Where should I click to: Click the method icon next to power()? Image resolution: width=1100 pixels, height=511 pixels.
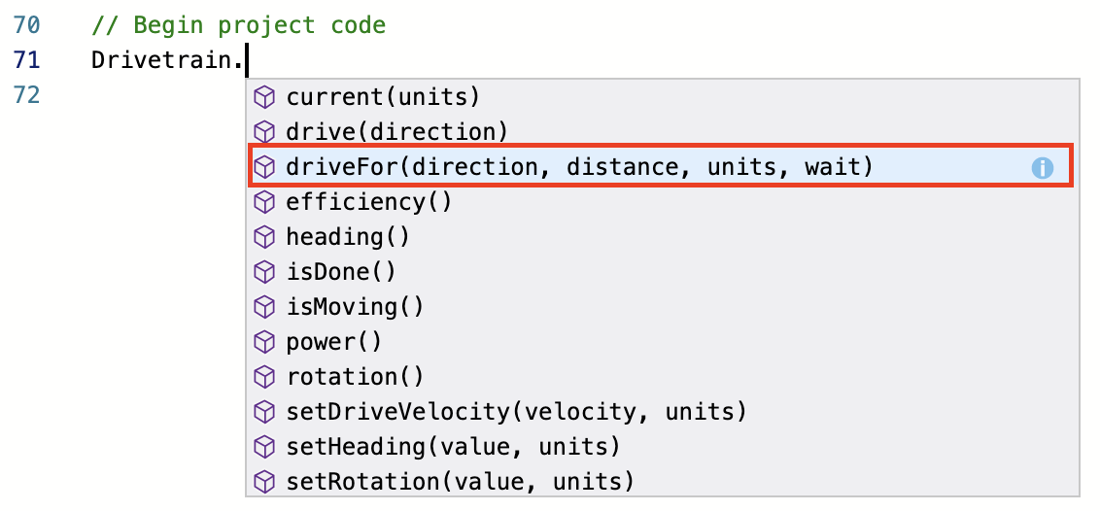coord(263,342)
